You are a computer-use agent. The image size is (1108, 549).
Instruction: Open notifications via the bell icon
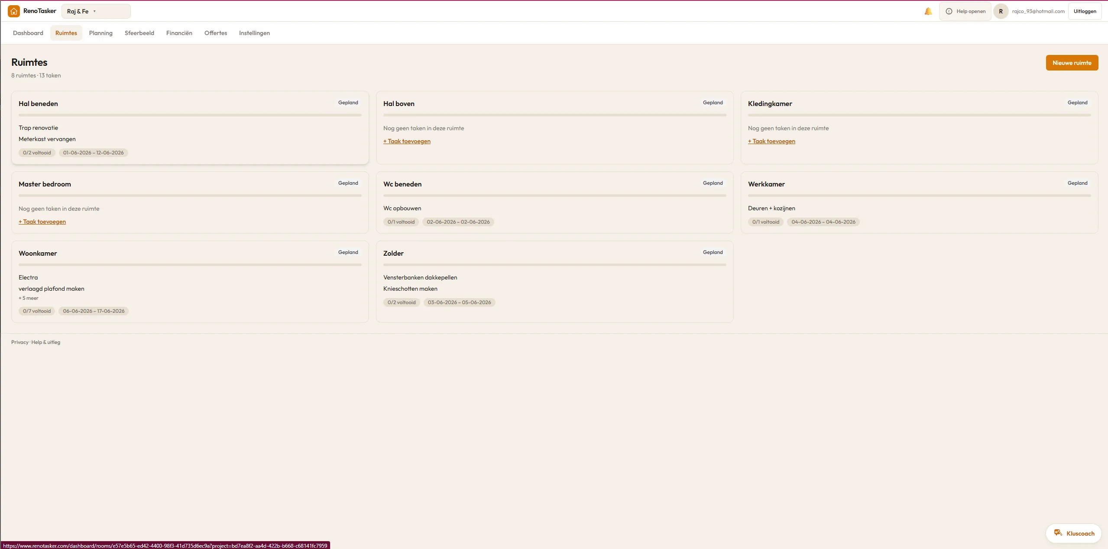[x=928, y=11]
